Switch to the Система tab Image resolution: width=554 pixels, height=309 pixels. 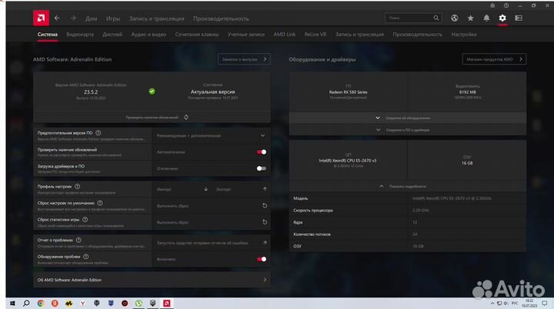pyautogui.click(x=48, y=35)
